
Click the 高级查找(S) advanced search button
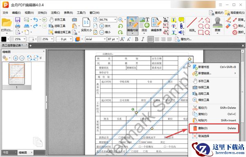[x=235, y=13]
